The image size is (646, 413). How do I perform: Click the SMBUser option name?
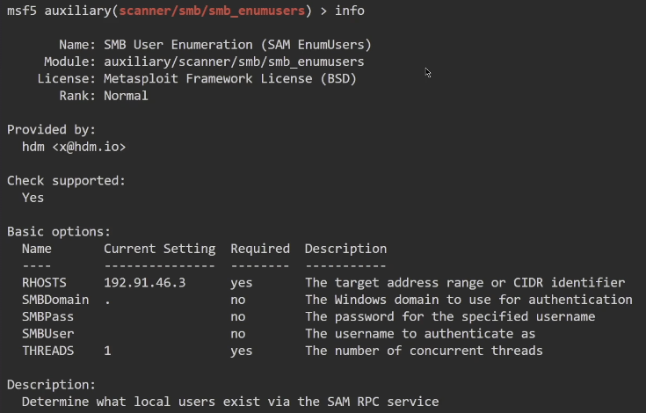(47, 334)
